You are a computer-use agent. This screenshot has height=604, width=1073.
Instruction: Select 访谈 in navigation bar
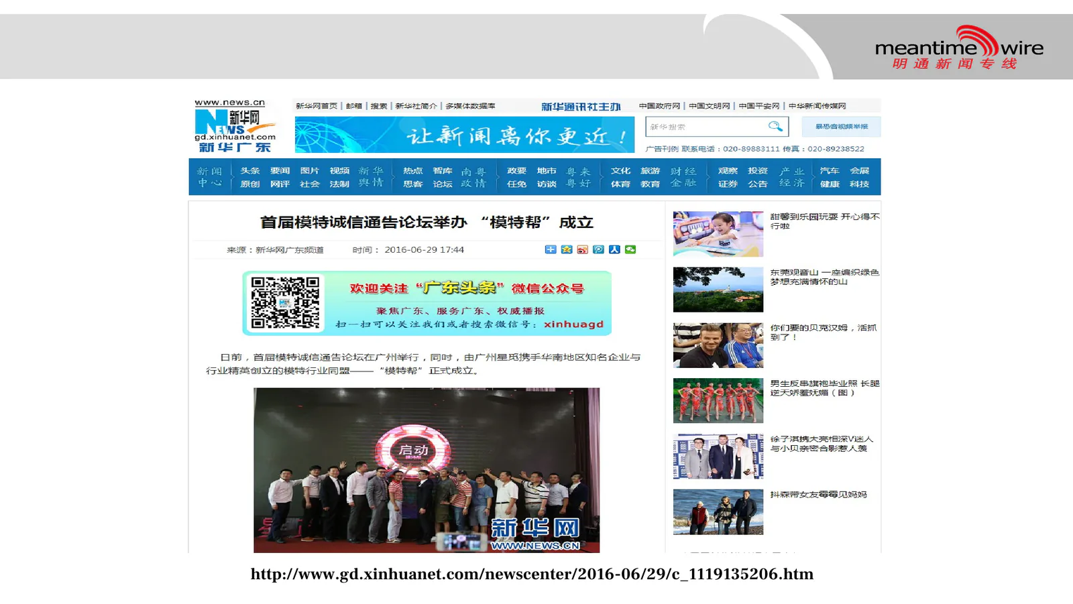point(547,184)
